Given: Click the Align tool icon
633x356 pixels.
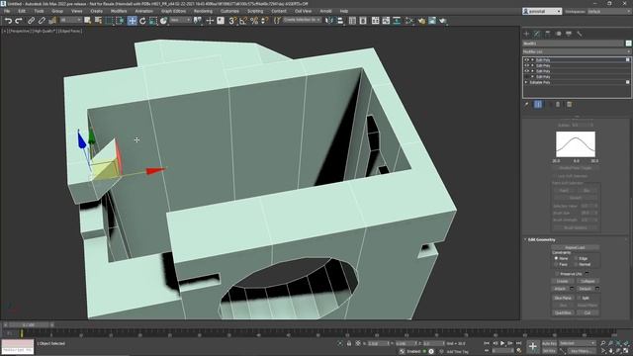Looking at the screenshot, I should click(x=340, y=21).
